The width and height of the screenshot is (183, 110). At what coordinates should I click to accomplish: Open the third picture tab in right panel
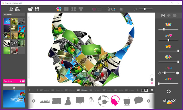pos(175,15)
